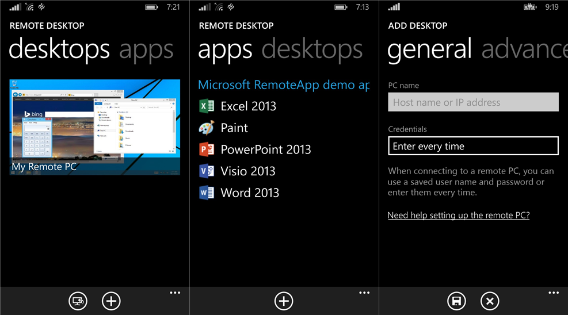Tap the battery icon on Add Desktop status bar
Screen dimensions: 568x315
point(530,7)
